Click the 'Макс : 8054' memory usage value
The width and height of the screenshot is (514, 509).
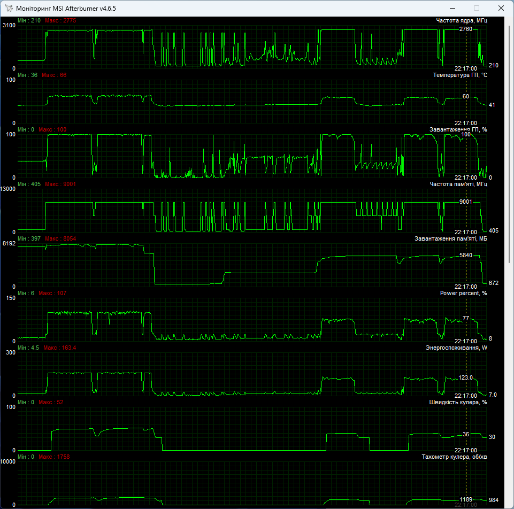coord(60,238)
